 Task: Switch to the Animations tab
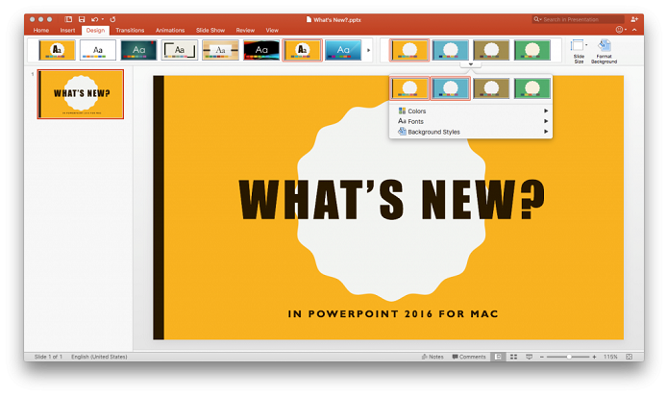click(x=170, y=30)
